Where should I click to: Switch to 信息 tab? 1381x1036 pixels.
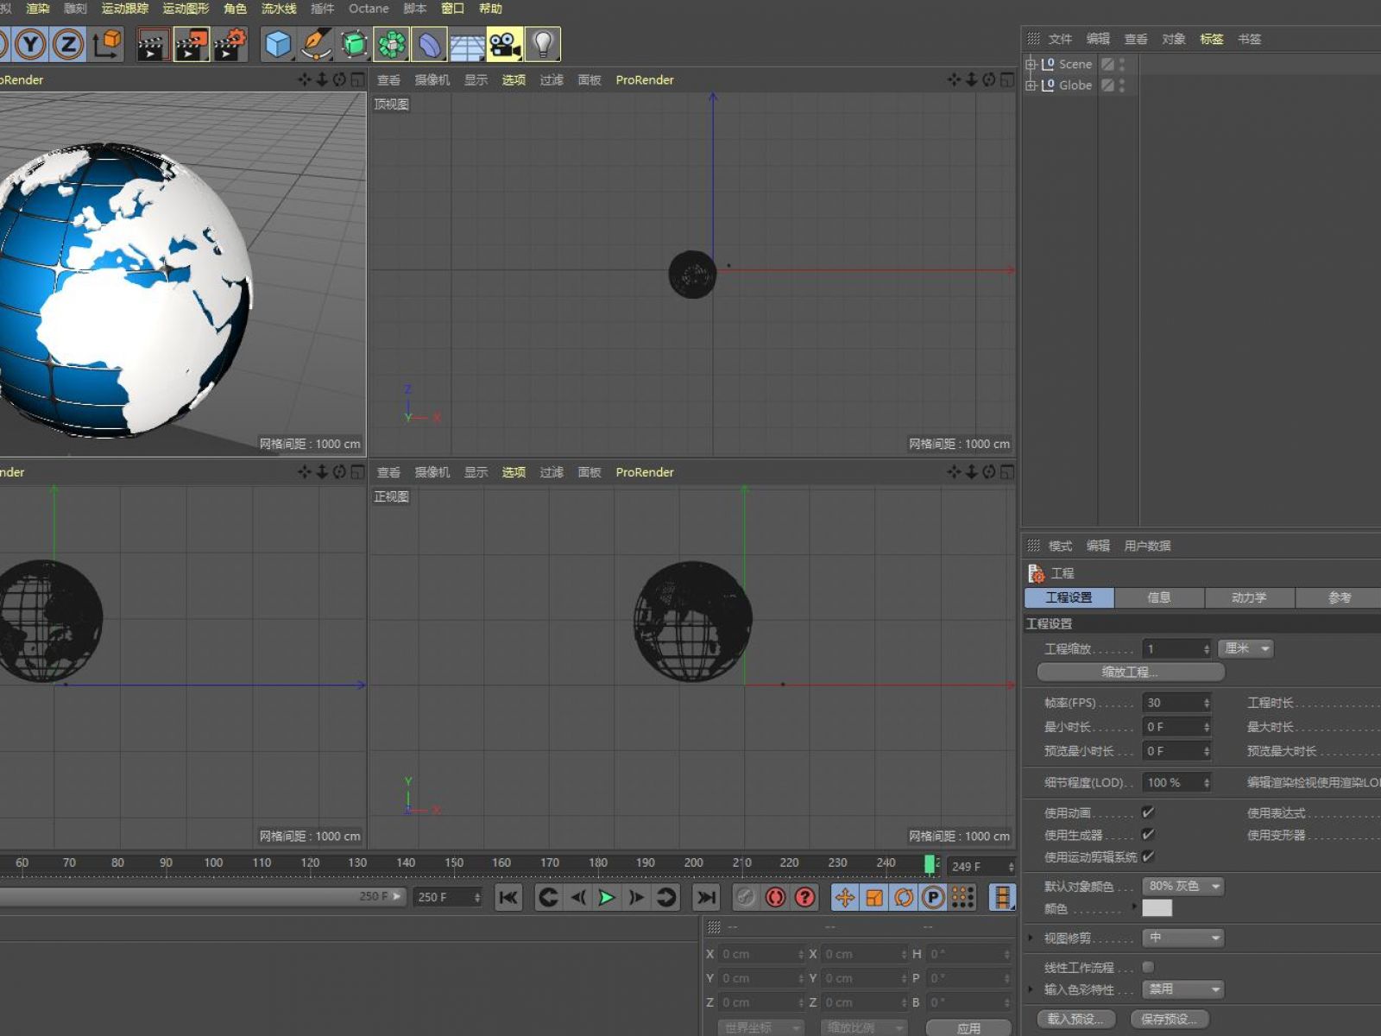pyautogui.click(x=1159, y=597)
